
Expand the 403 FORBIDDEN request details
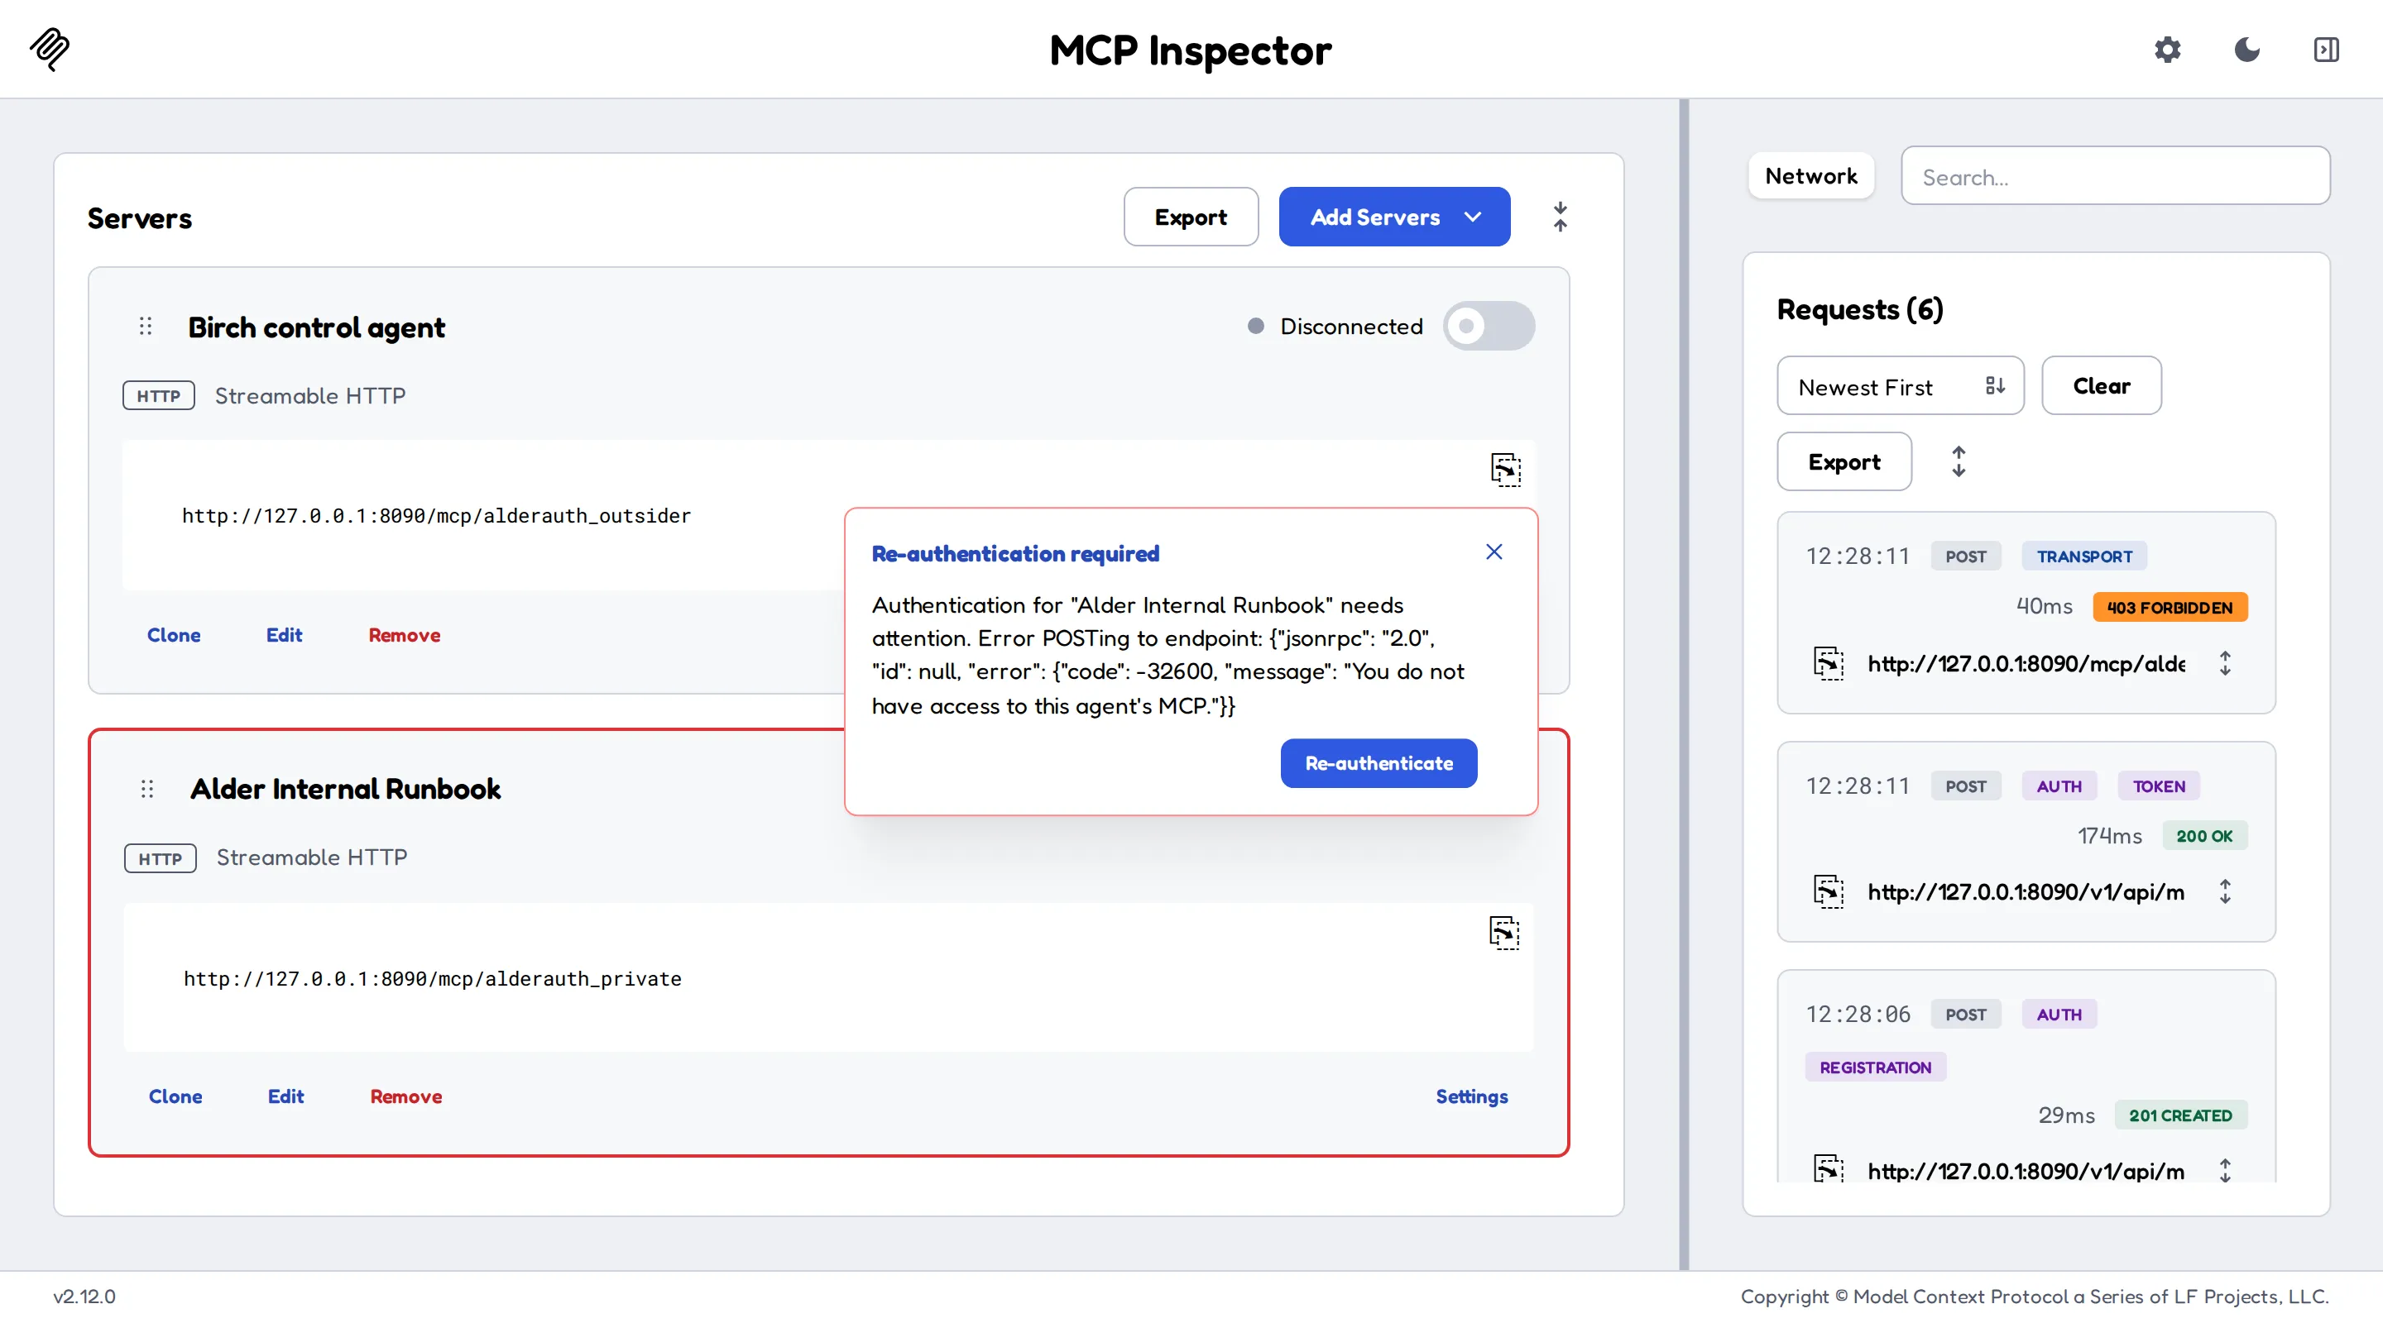pos(2225,663)
